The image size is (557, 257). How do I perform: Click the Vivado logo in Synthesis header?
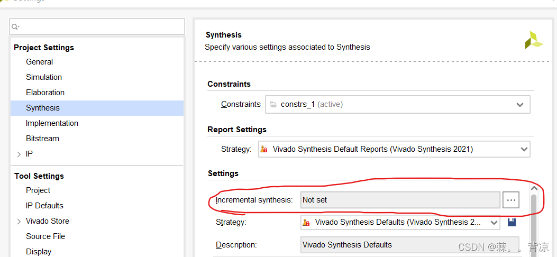533,40
